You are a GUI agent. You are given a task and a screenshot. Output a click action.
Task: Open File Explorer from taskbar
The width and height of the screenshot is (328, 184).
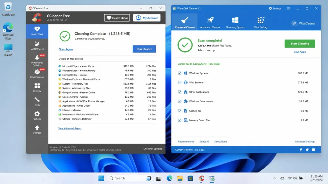pyautogui.click(x=180, y=178)
